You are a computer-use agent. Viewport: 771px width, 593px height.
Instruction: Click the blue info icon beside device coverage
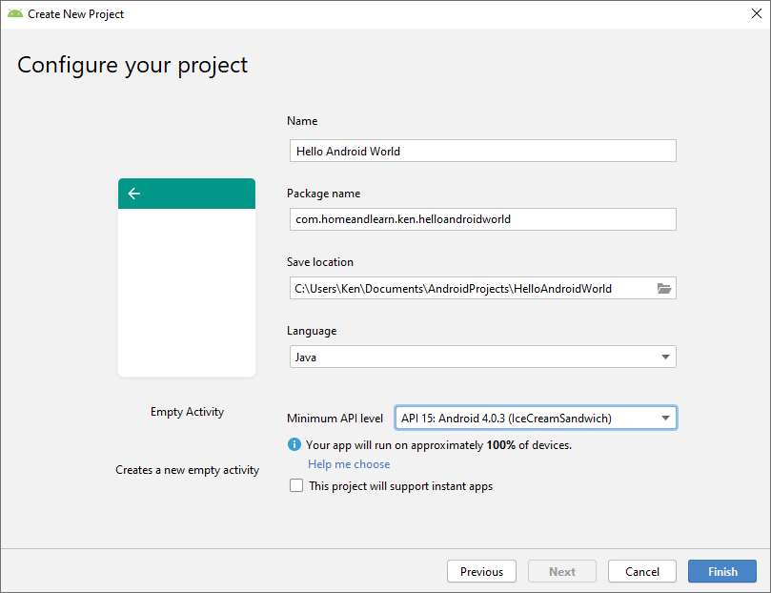click(x=294, y=444)
